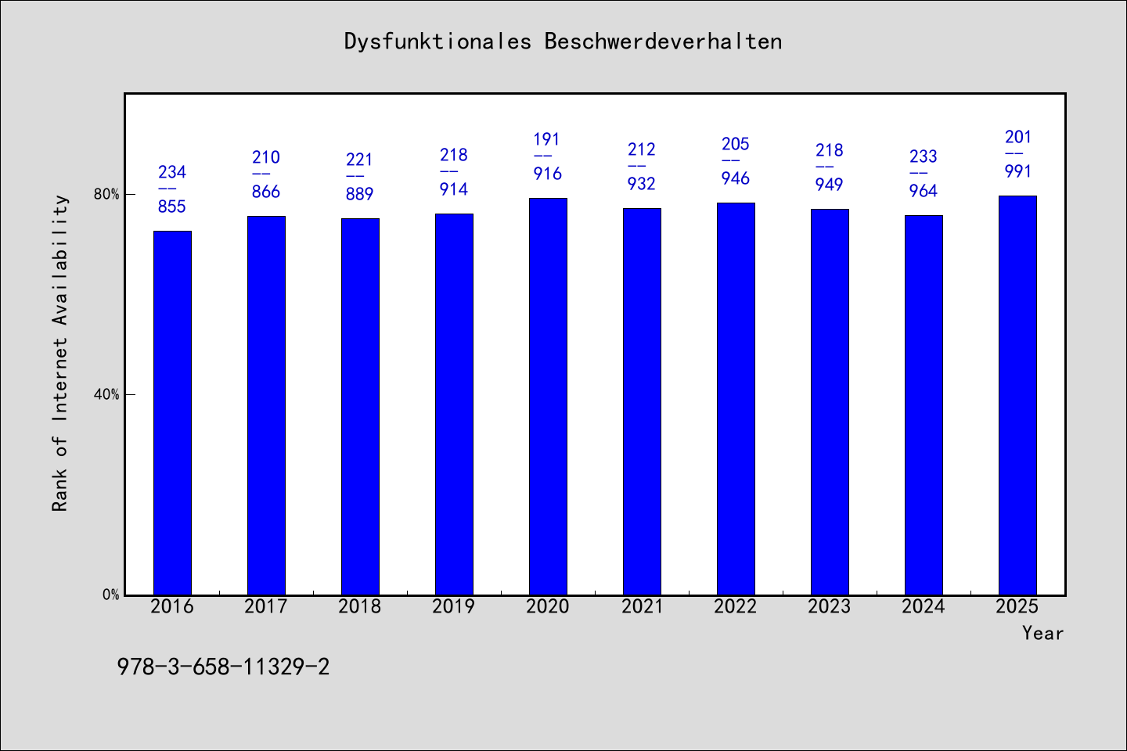Click the 2021 bar
Viewport: 1127px width, 751px height.
pos(642,401)
